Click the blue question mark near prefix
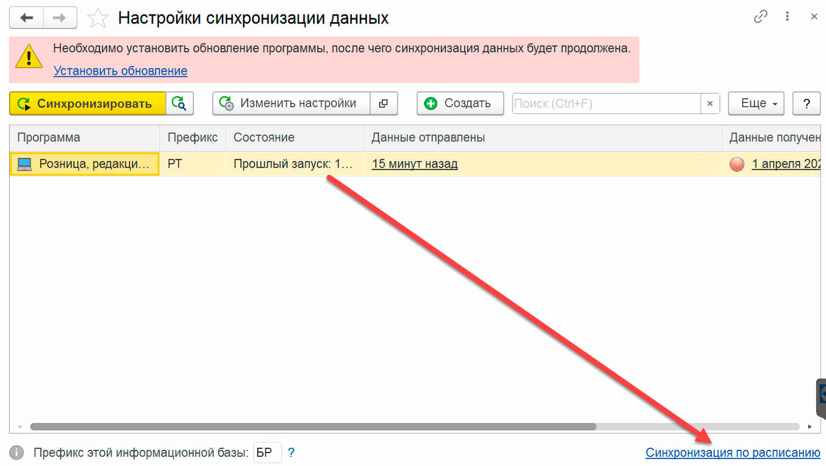Viewport: 826px width, 466px height. tap(291, 453)
